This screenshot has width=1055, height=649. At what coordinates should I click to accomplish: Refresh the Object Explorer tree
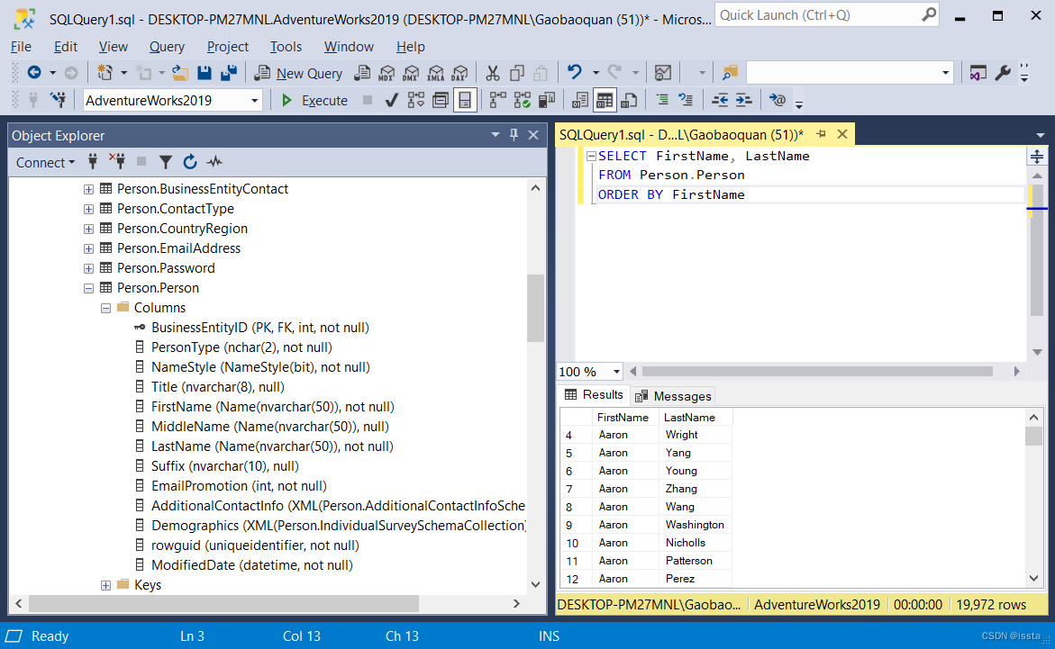[x=190, y=162]
